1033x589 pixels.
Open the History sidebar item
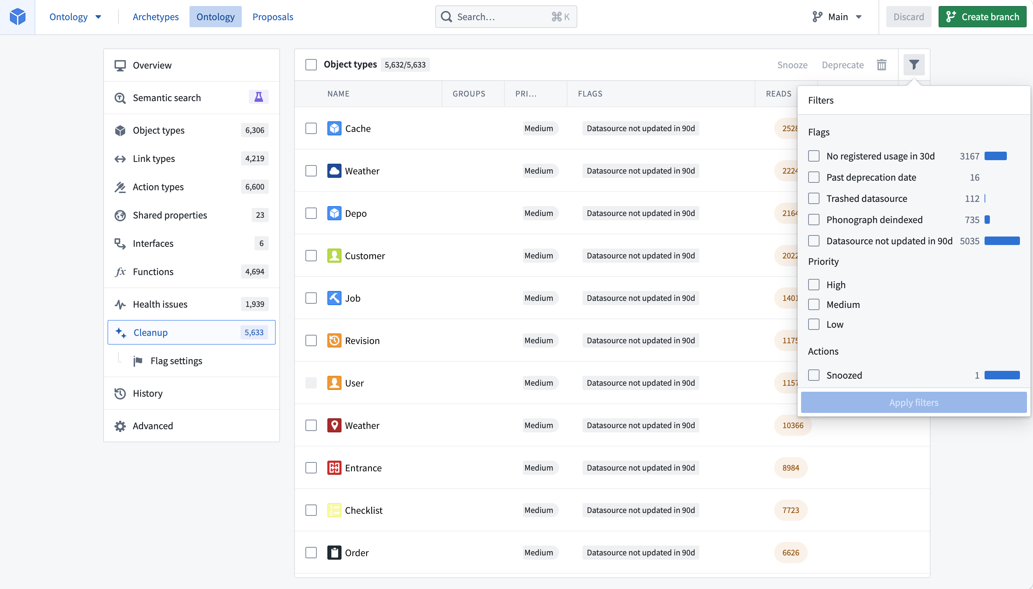coord(191,393)
